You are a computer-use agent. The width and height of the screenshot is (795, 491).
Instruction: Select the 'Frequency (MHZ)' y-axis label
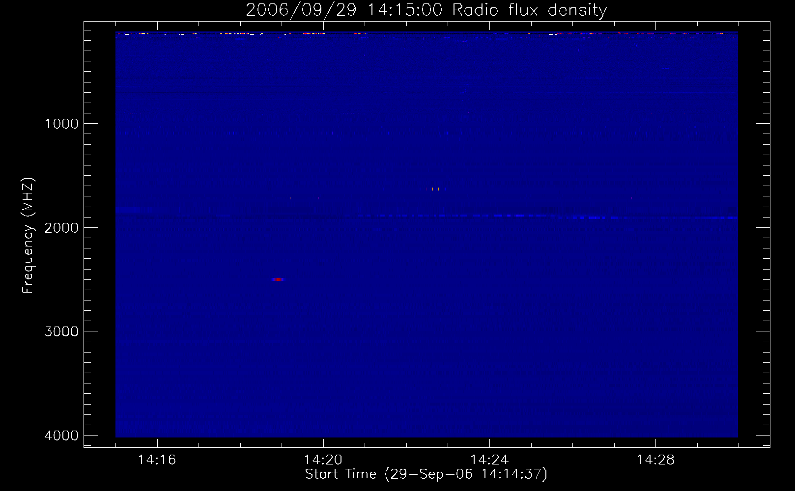(x=28, y=236)
